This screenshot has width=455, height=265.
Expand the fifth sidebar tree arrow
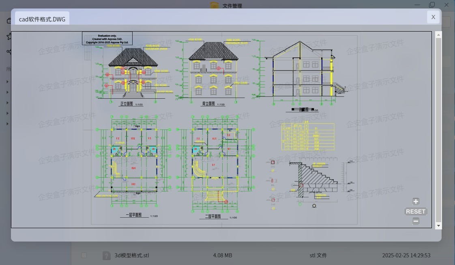8,124
